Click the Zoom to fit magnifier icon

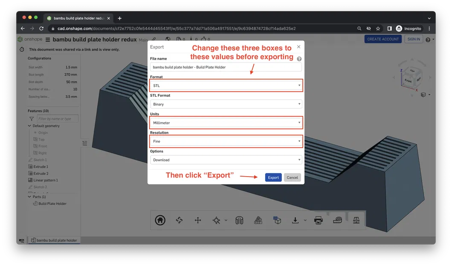[216, 220]
